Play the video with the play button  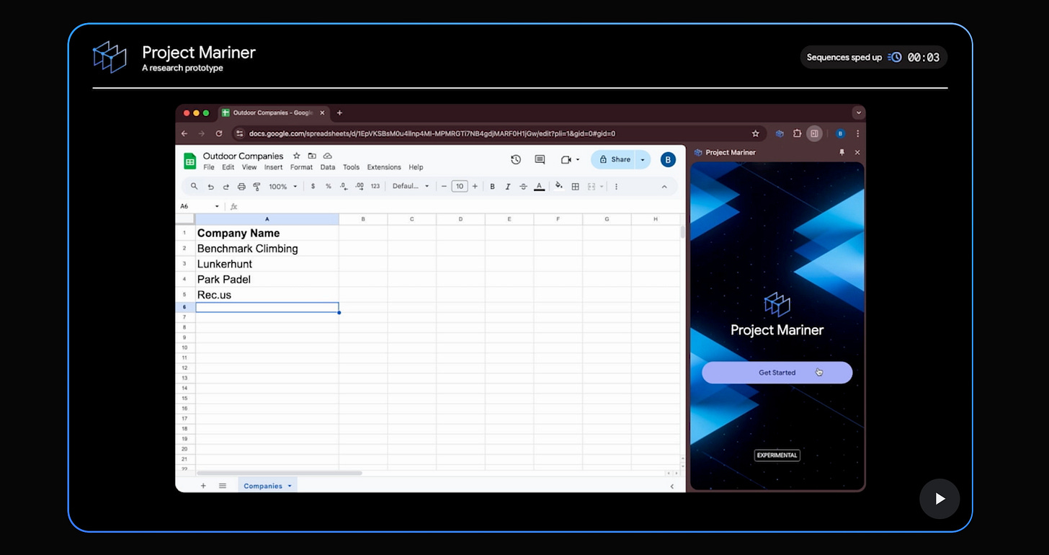pos(939,499)
